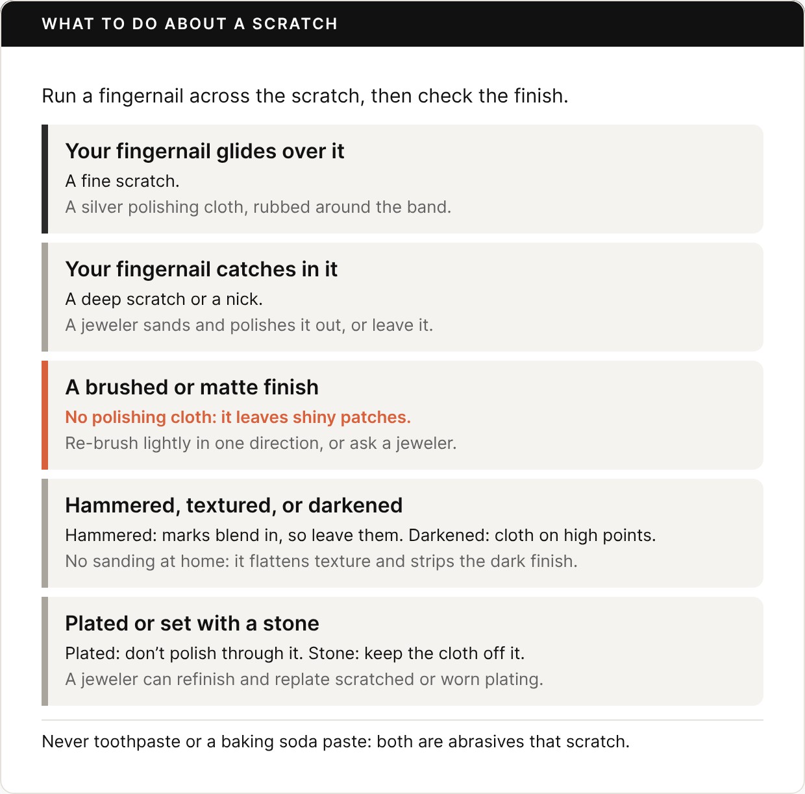This screenshot has height=794, width=805.
Task: Click the 'A deep scratch or a nick.' line
Action: (164, 299)
